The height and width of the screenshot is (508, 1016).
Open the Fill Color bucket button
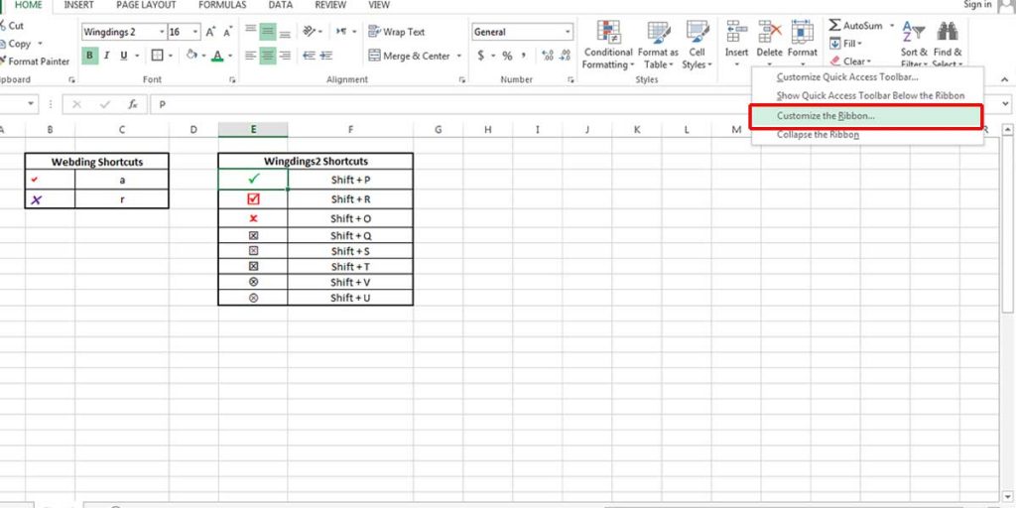click(x=191, y=56)
